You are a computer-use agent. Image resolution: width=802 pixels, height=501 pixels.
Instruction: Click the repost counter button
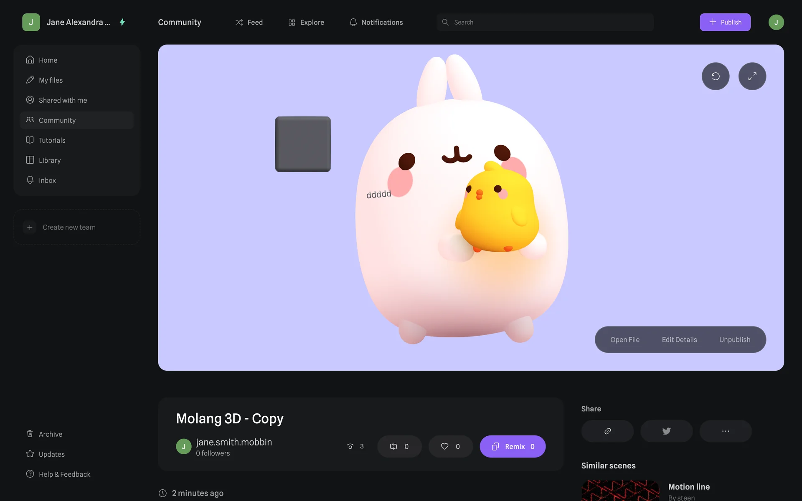click(x=399, y=446)
